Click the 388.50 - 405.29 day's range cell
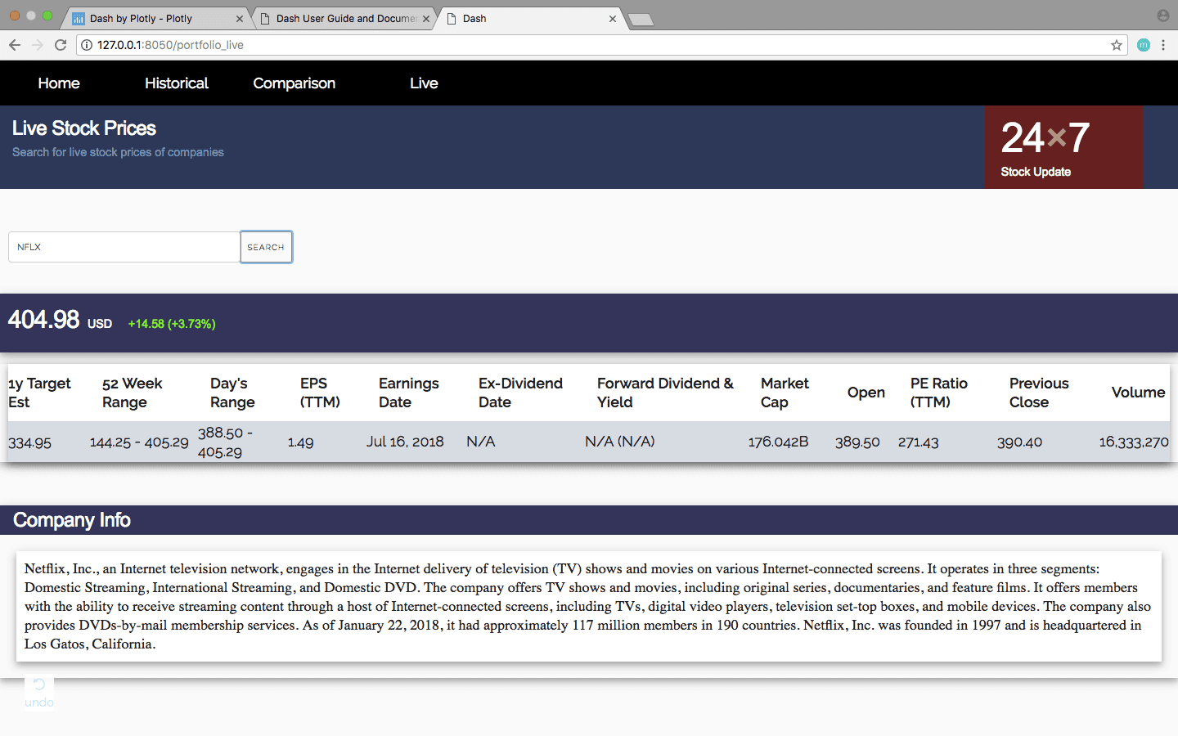The width and height of the screenshot is (1178, 736). point(226,442)
